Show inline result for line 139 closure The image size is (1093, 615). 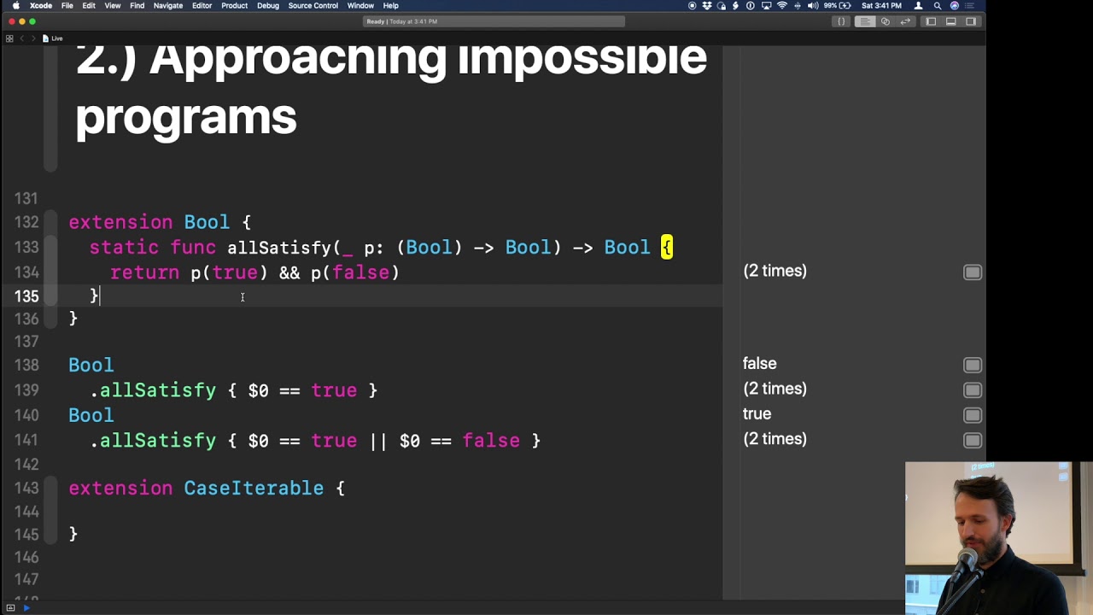coord(973,389)
